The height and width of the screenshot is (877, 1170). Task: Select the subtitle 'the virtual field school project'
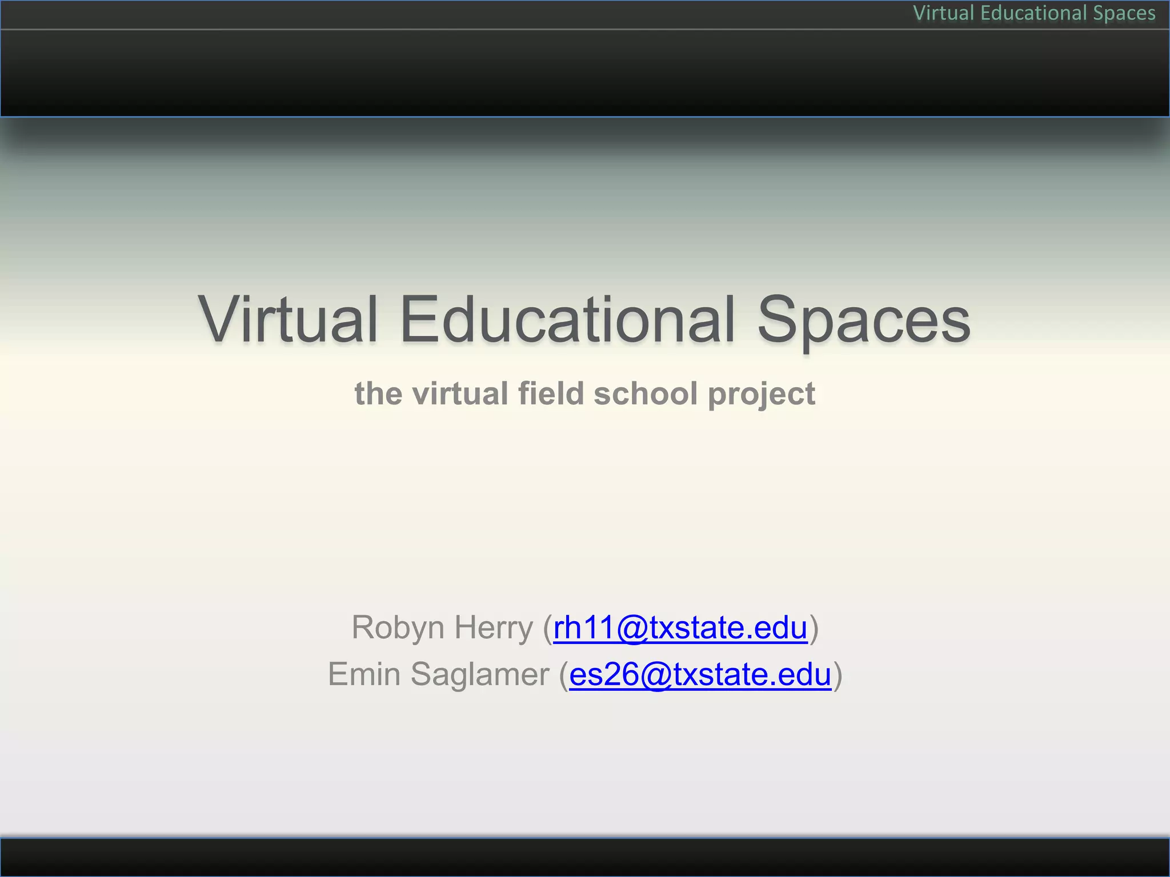pos(584,394)
